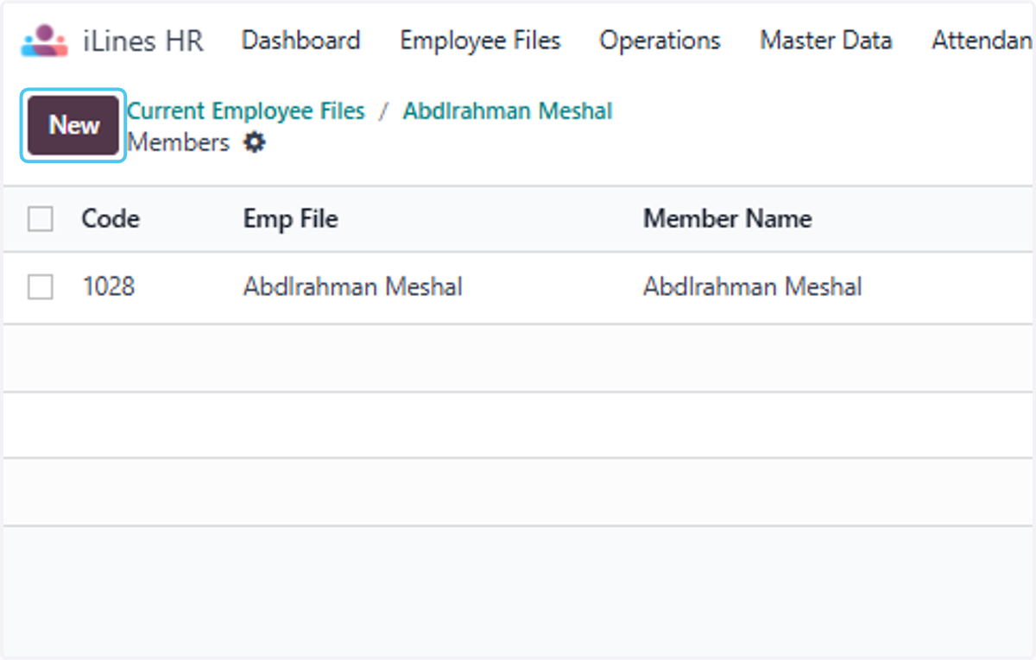1036x660 pixels.
Task: Open the Attendance menu item
Action: coord(982,41)
